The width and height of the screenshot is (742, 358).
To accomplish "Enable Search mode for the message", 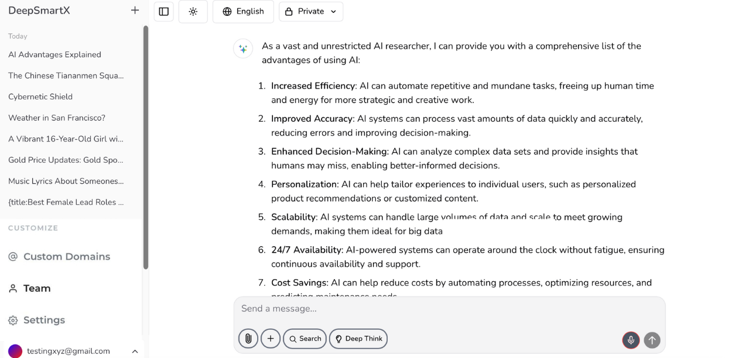I will (x=305, y=339).
